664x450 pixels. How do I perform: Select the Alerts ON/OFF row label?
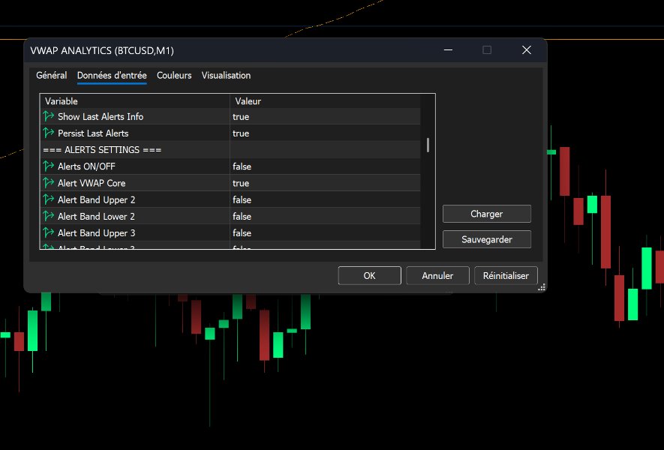click(x=86, y=166)
